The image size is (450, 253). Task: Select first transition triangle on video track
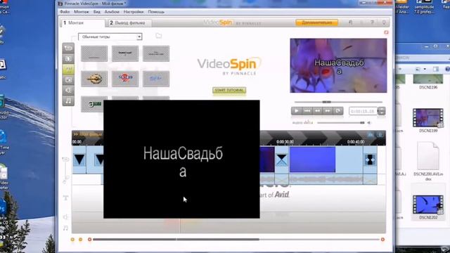79,160
